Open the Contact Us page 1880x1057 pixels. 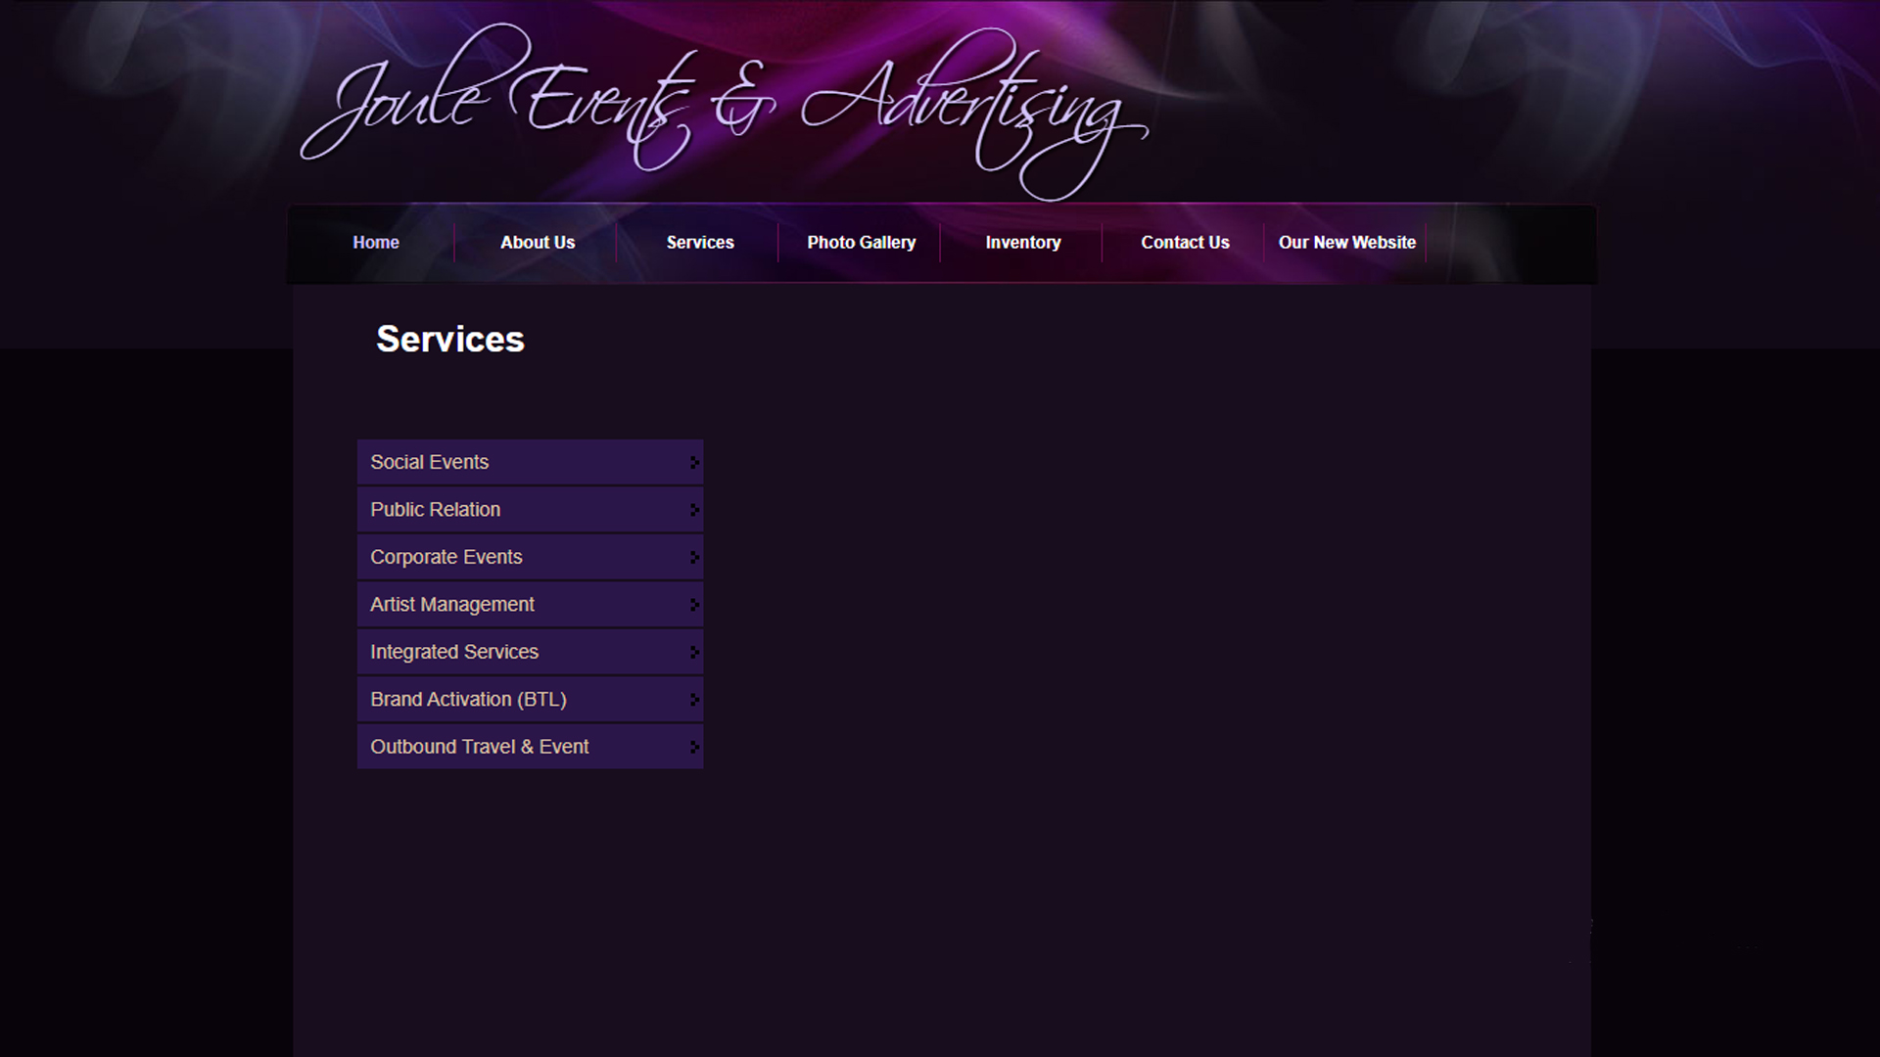[1185, 243]
